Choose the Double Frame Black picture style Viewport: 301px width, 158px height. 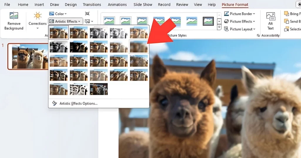(208, 21)
